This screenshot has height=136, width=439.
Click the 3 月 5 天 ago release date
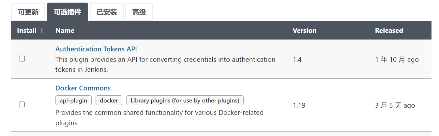click(x=395, y=105)
